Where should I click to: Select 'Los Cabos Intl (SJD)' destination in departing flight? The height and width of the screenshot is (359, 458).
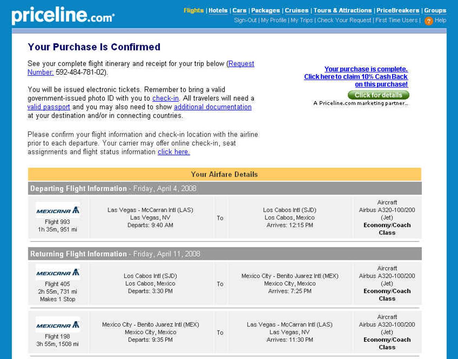point(290,210)
